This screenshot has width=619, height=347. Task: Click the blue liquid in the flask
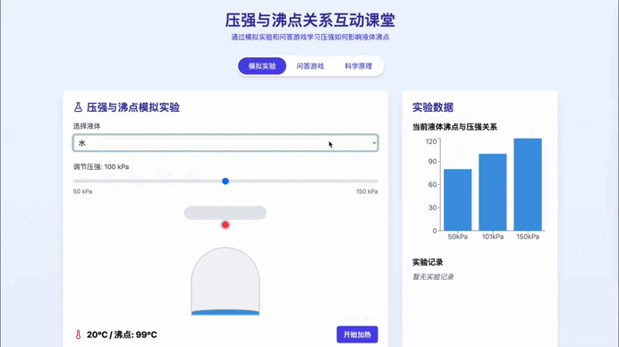click(x=225, y=312)
